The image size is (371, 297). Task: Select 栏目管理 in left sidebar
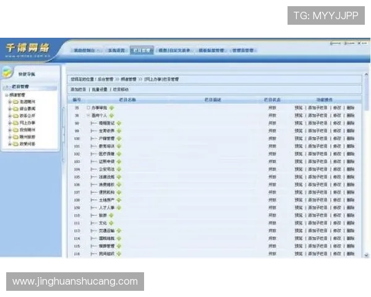[x=20, y=87]
